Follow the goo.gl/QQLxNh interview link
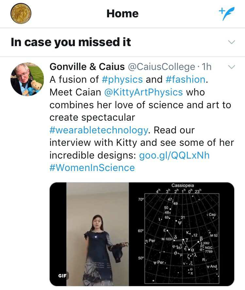Viewport: 245px width, 290px height. [x=174, y=155]
